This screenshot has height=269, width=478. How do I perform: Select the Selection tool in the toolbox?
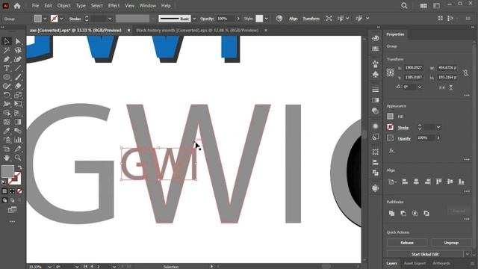coord(7,42)
